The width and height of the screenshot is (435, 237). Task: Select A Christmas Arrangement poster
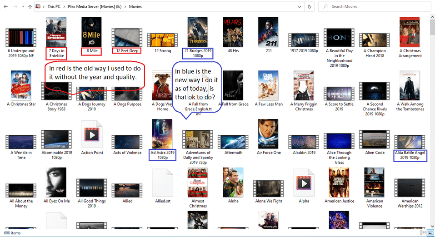[410, 32]
